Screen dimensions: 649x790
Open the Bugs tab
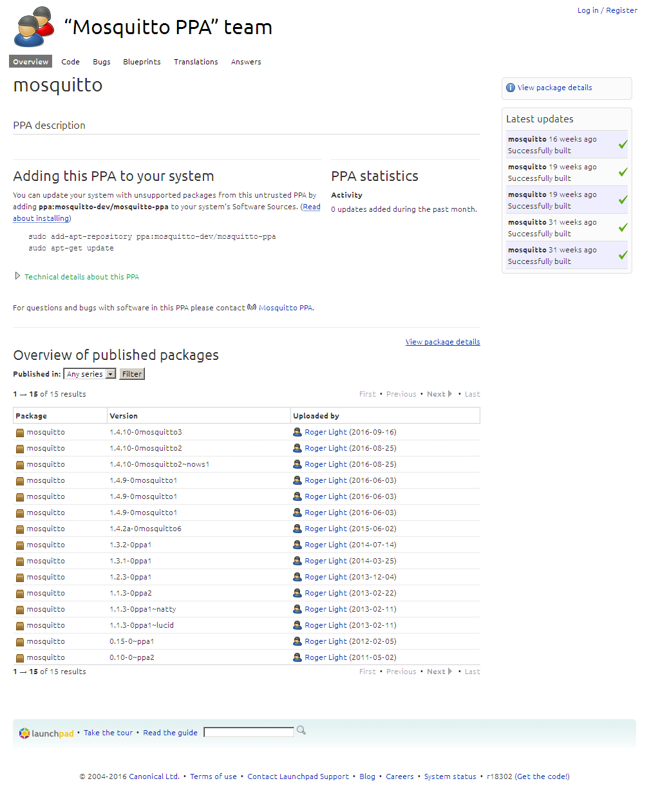click(102, 62)
